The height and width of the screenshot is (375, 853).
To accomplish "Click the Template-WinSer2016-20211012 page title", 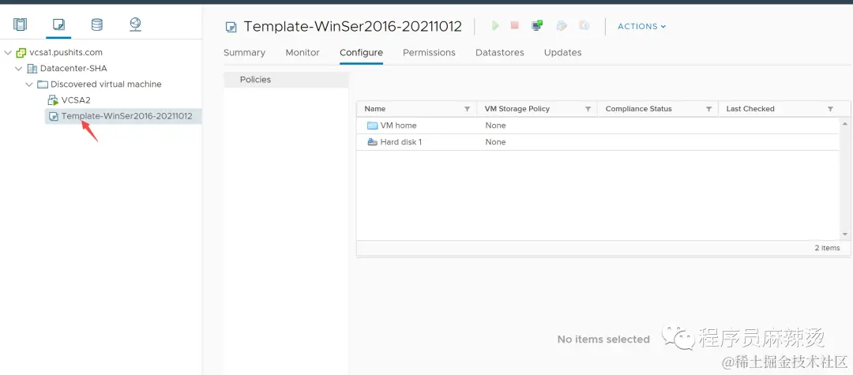I will tap(352, 27).
